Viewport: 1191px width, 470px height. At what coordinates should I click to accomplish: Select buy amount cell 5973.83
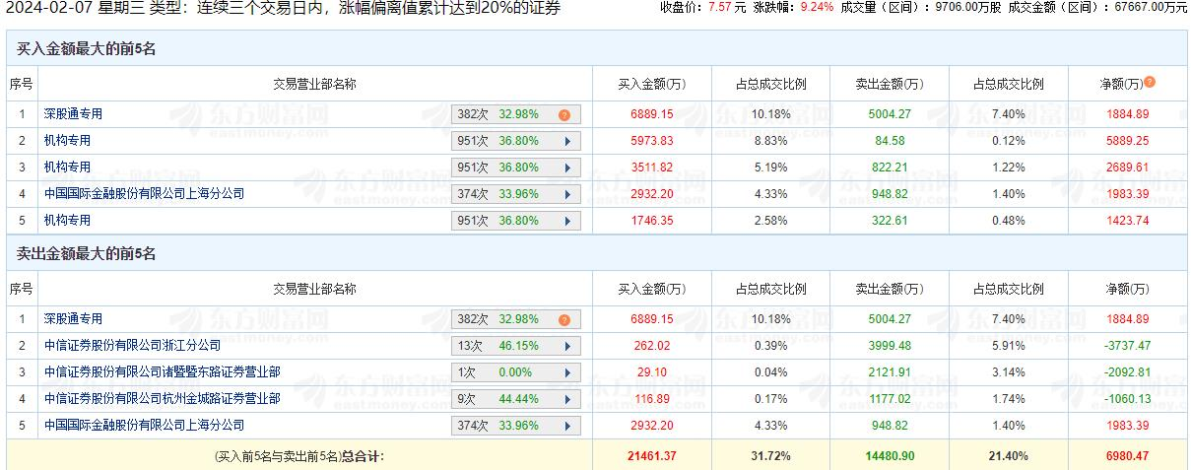tap(652, 141)
